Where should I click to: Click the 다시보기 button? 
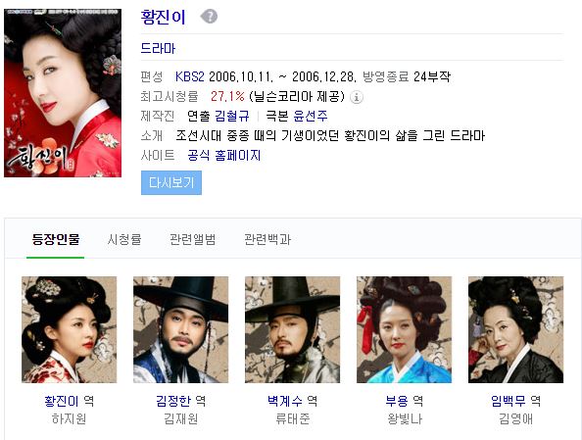pos(171,182)
